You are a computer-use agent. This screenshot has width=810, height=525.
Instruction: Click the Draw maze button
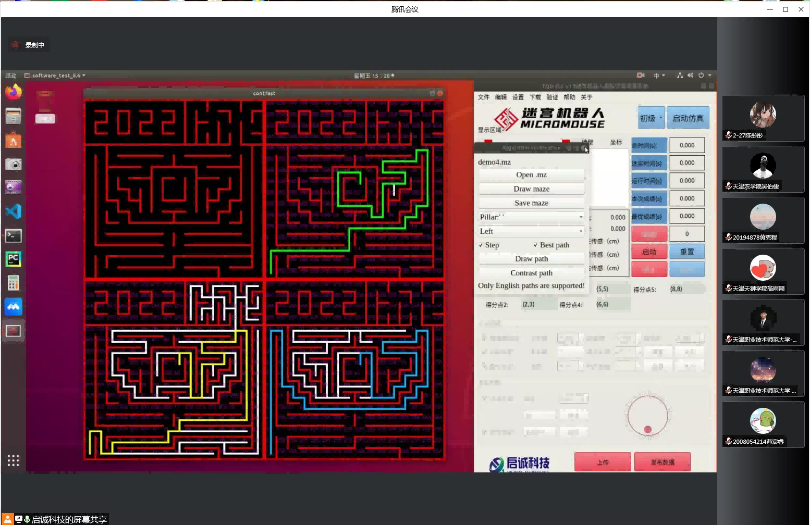pyautogui.click(x=531, y=189)
